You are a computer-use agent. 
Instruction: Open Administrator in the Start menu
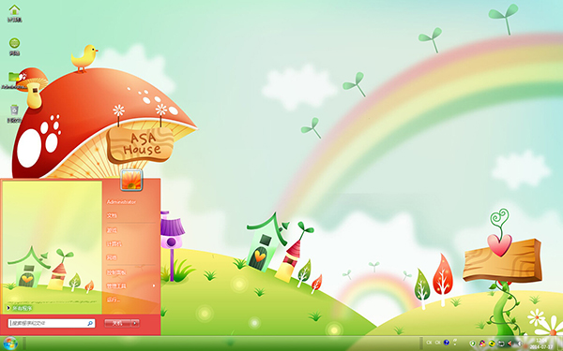coord(121,202)
